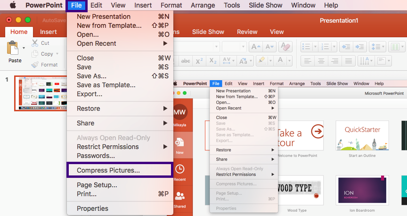Open the numbering style dropdown arrow
407x216 pixels.
click(x=334, y=47)
